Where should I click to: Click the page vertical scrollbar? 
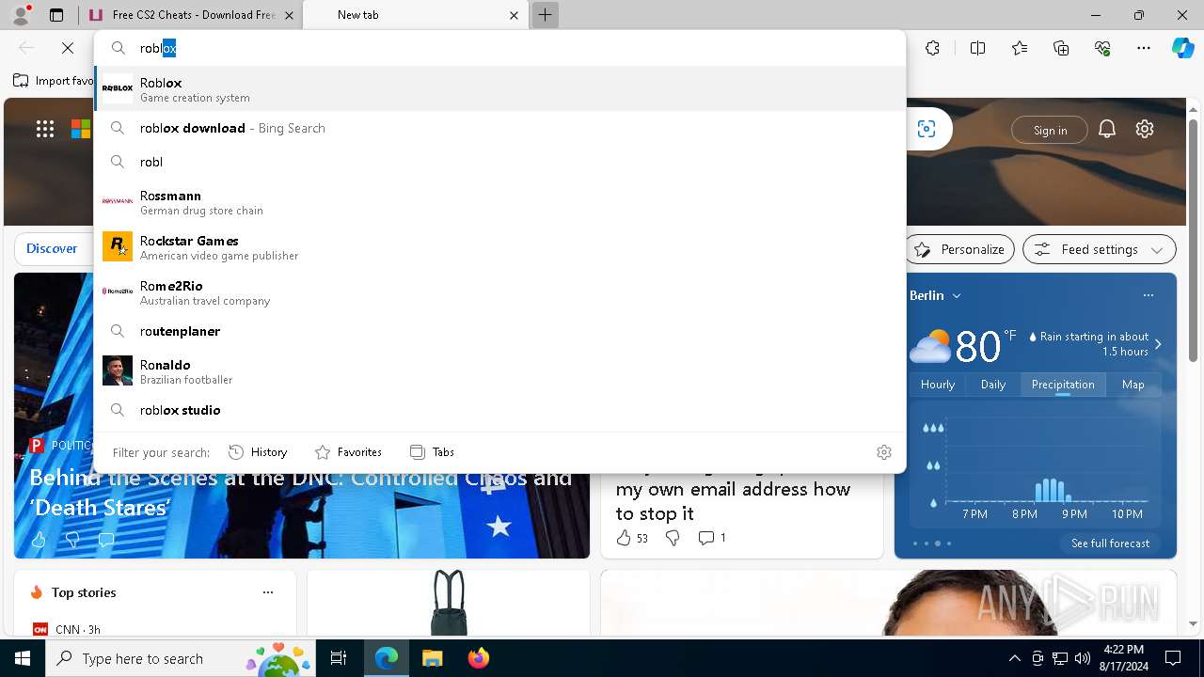(x=1193, y=242)
